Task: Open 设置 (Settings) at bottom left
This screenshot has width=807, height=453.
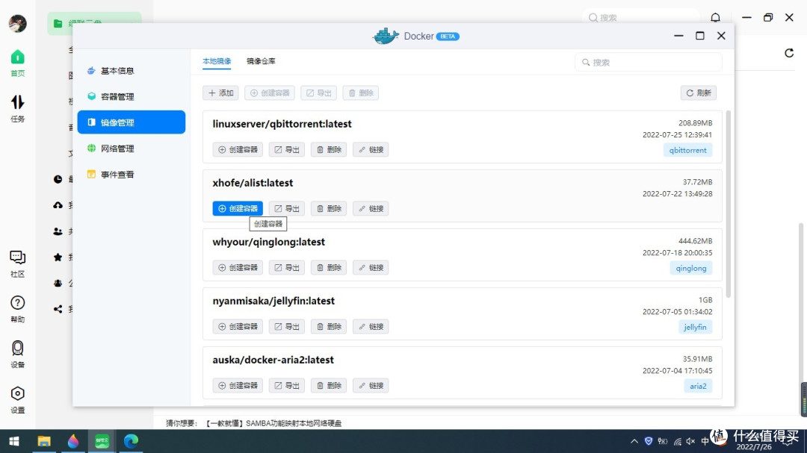Action: click(x=16, y=396)
